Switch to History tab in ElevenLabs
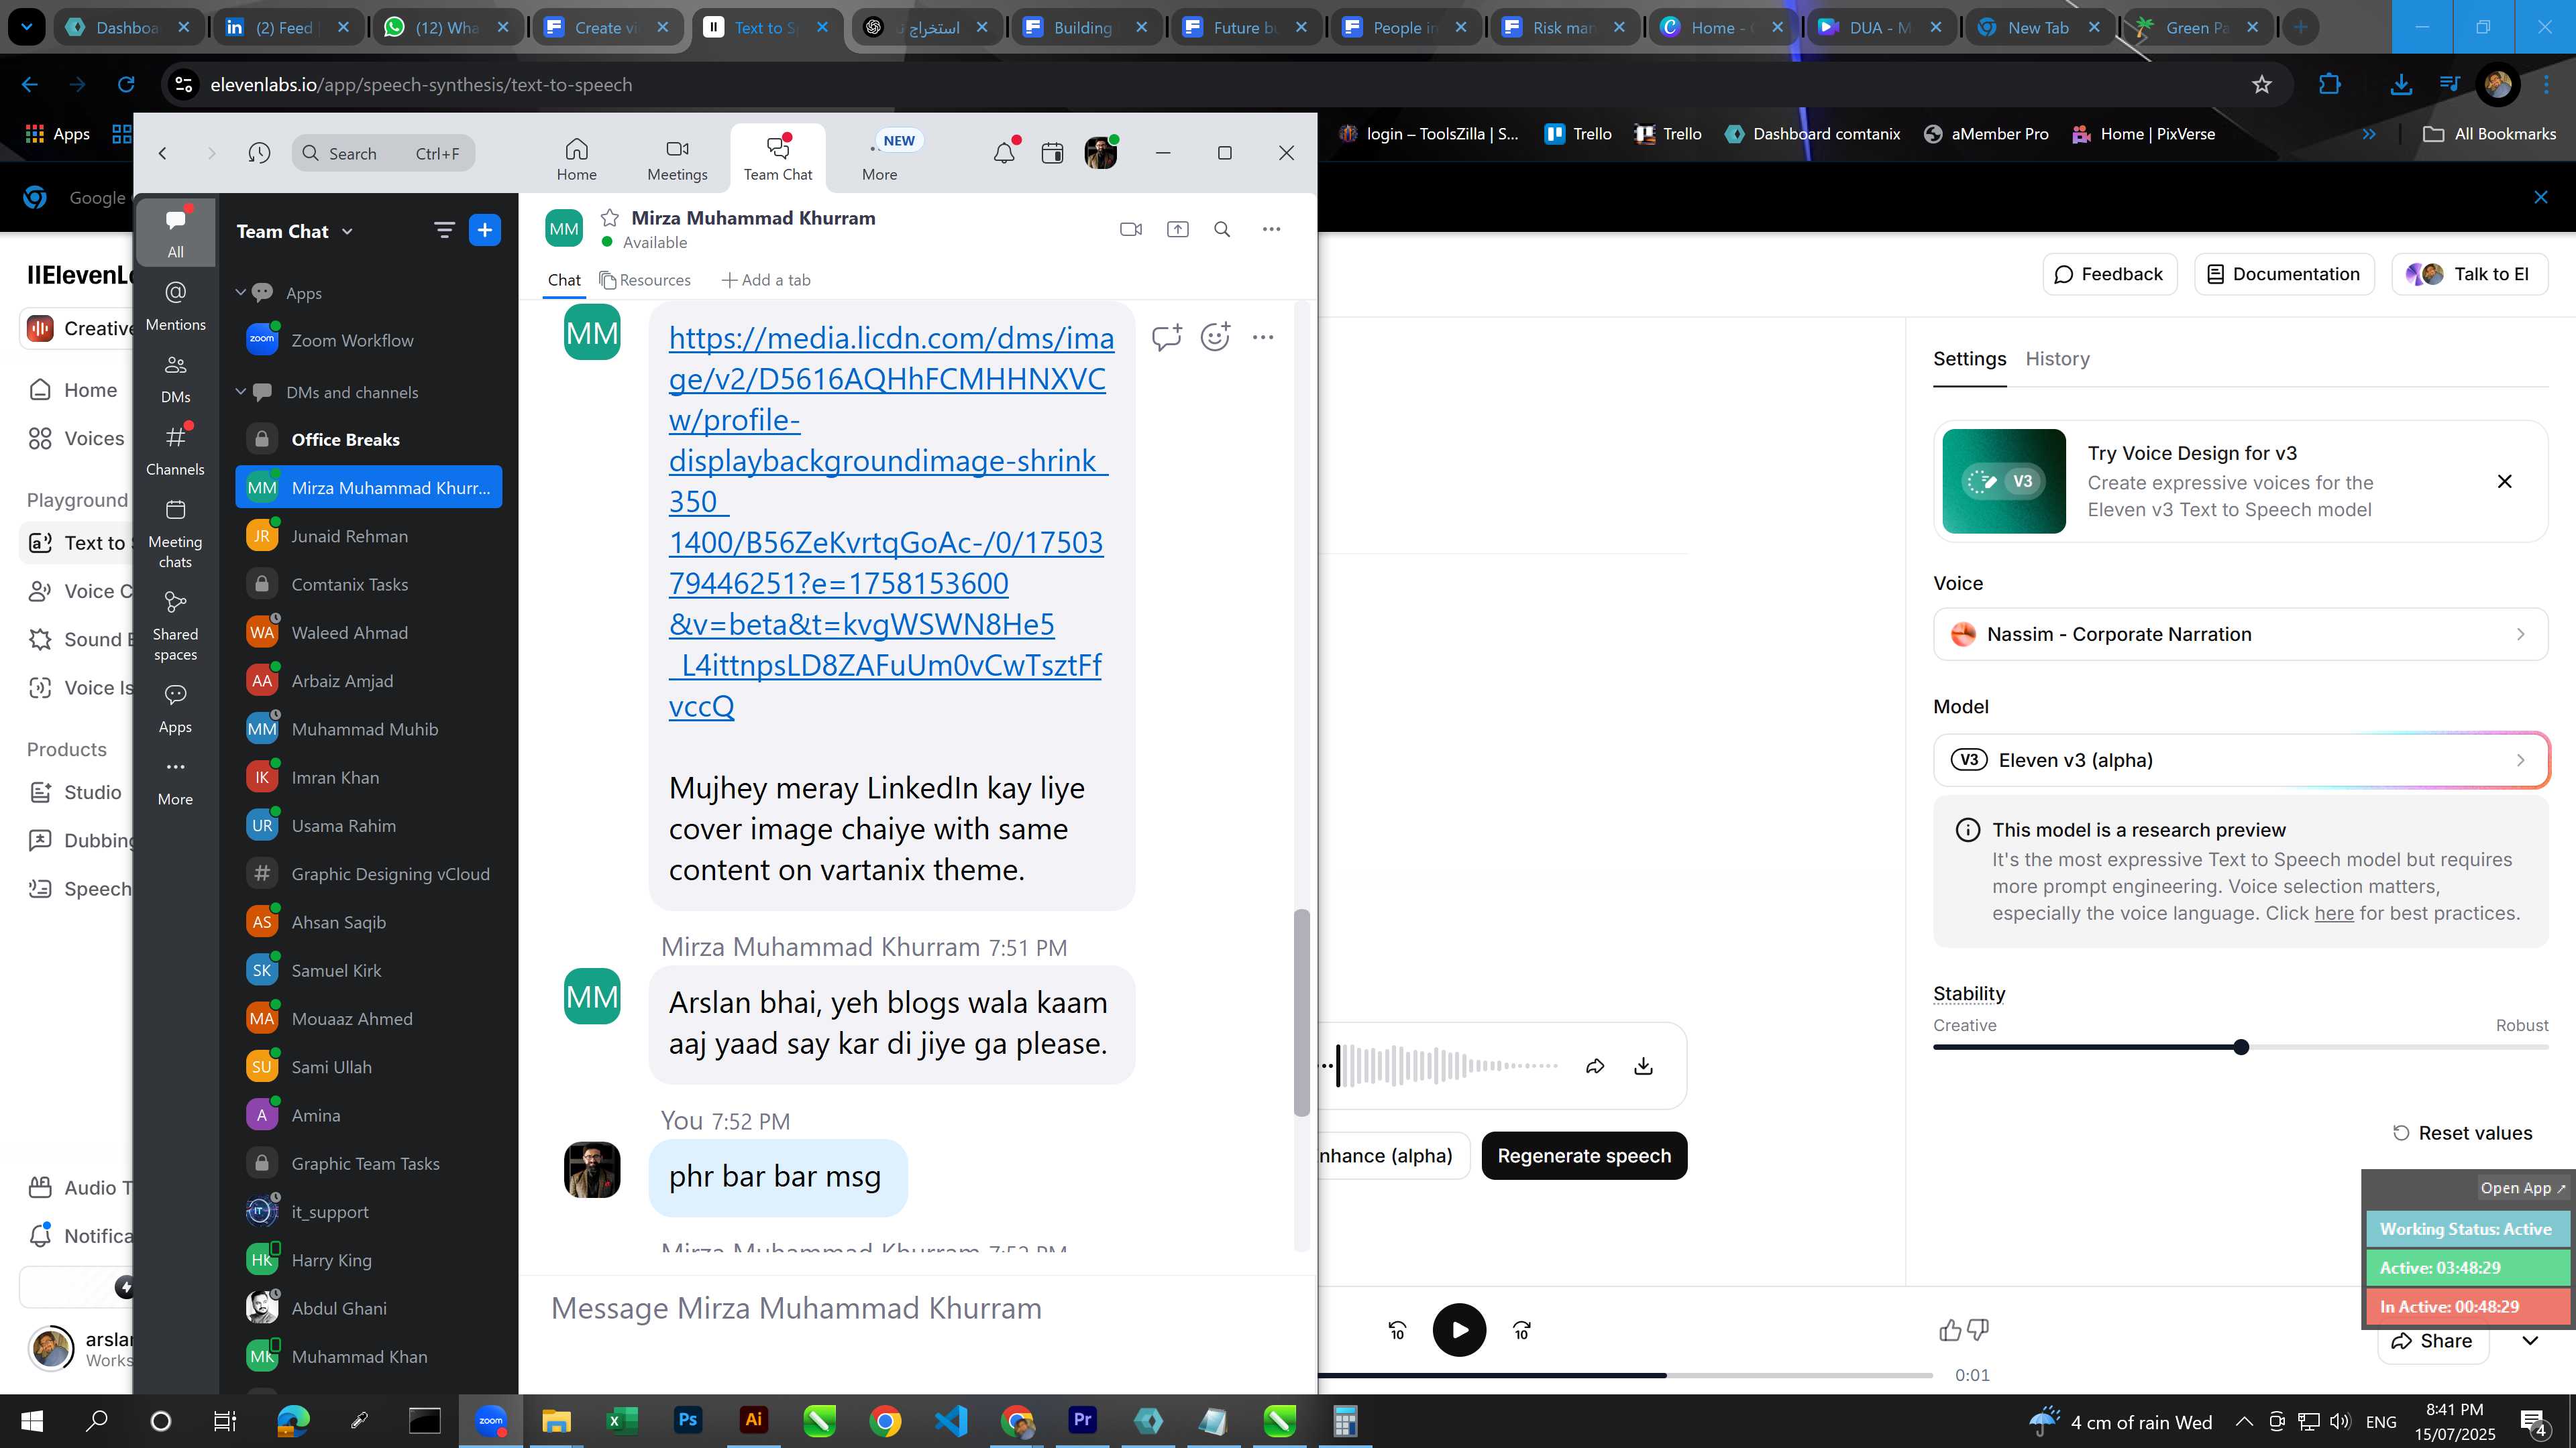 (x=2057, y=359)
